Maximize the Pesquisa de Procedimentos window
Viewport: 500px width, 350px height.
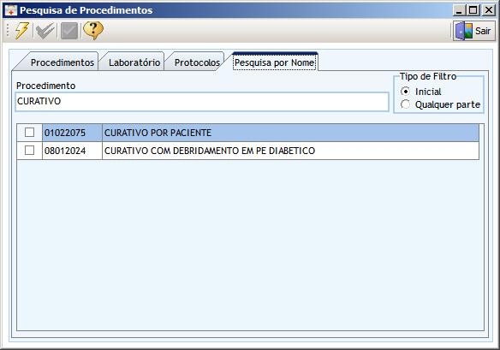(x=473, y=10)
